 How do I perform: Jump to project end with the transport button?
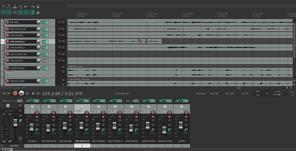pos(9,93)
